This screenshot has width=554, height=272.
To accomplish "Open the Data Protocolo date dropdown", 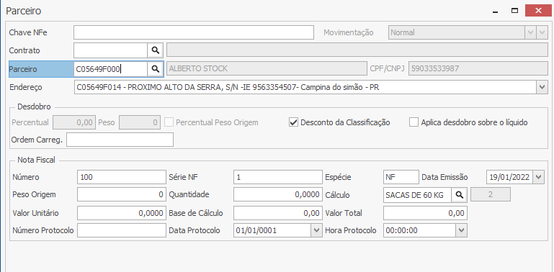I will 316,230.
